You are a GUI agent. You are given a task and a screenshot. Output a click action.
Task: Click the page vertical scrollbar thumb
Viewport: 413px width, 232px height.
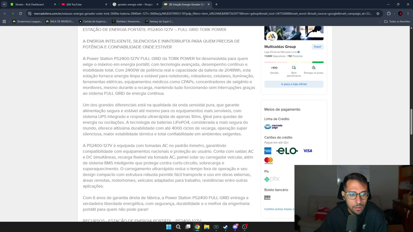(411, 122)
